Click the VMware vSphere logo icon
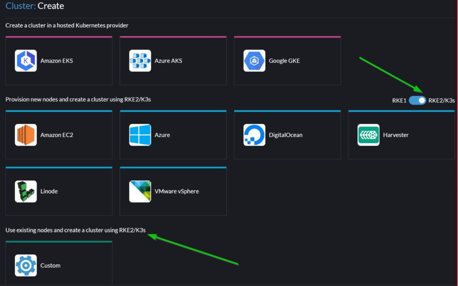Image resolution: width=458 pixels, height=286 pixels. 140,191
